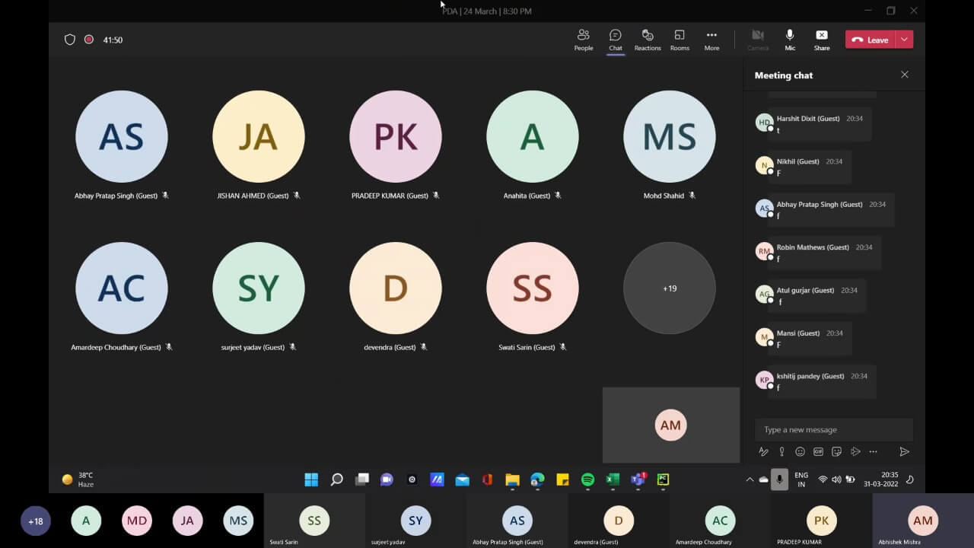This screenshot has width=974, height=548.
Task: Open the Rooms option
Action: [680, 40]
